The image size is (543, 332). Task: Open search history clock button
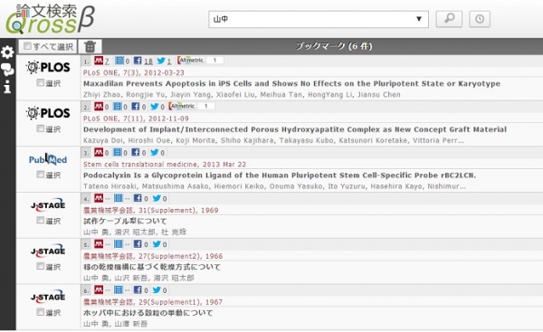480,19
